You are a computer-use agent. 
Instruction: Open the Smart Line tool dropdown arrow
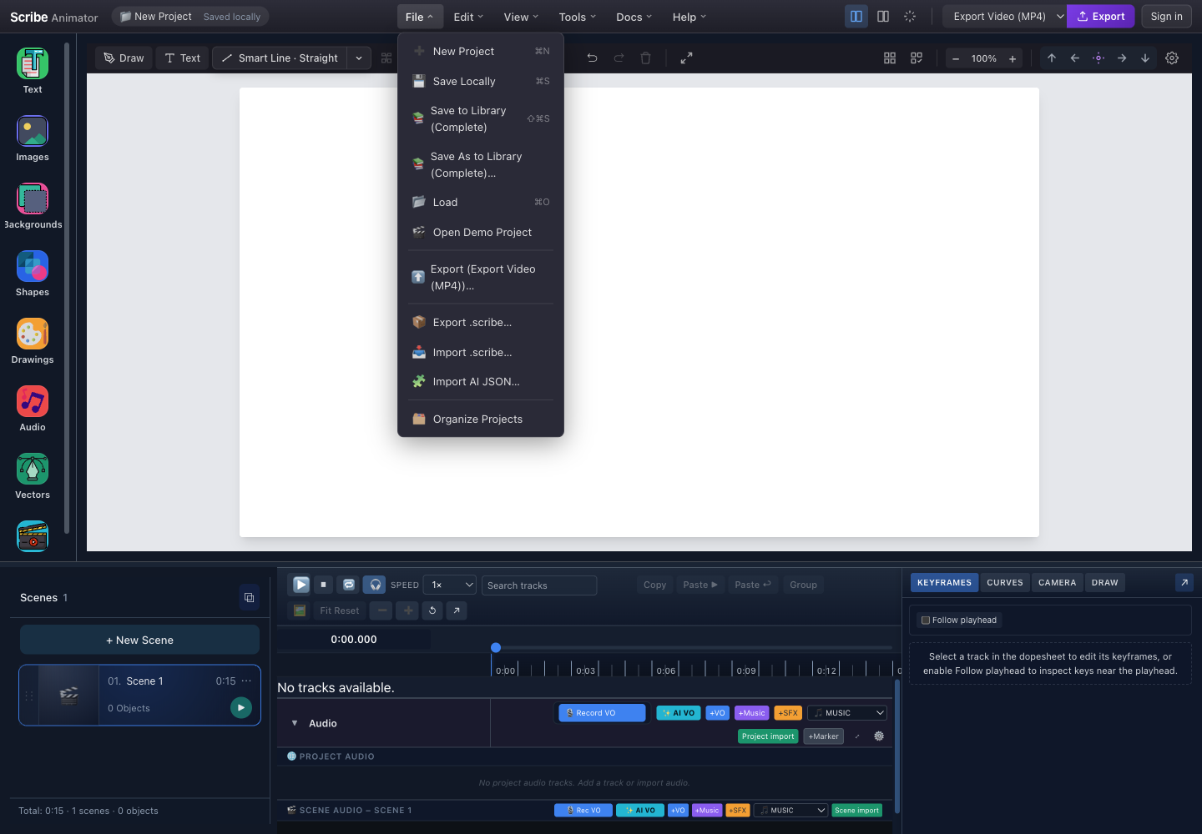coord(359,58)
